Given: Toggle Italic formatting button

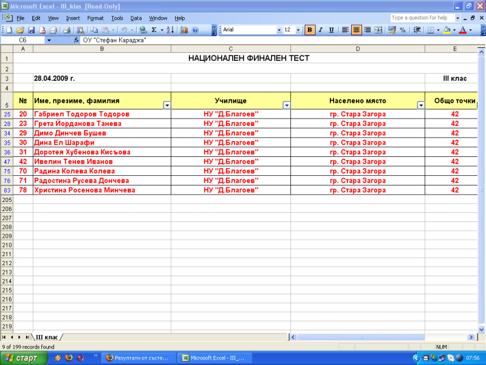Looking at the screenshot, I should coord(321,30).
